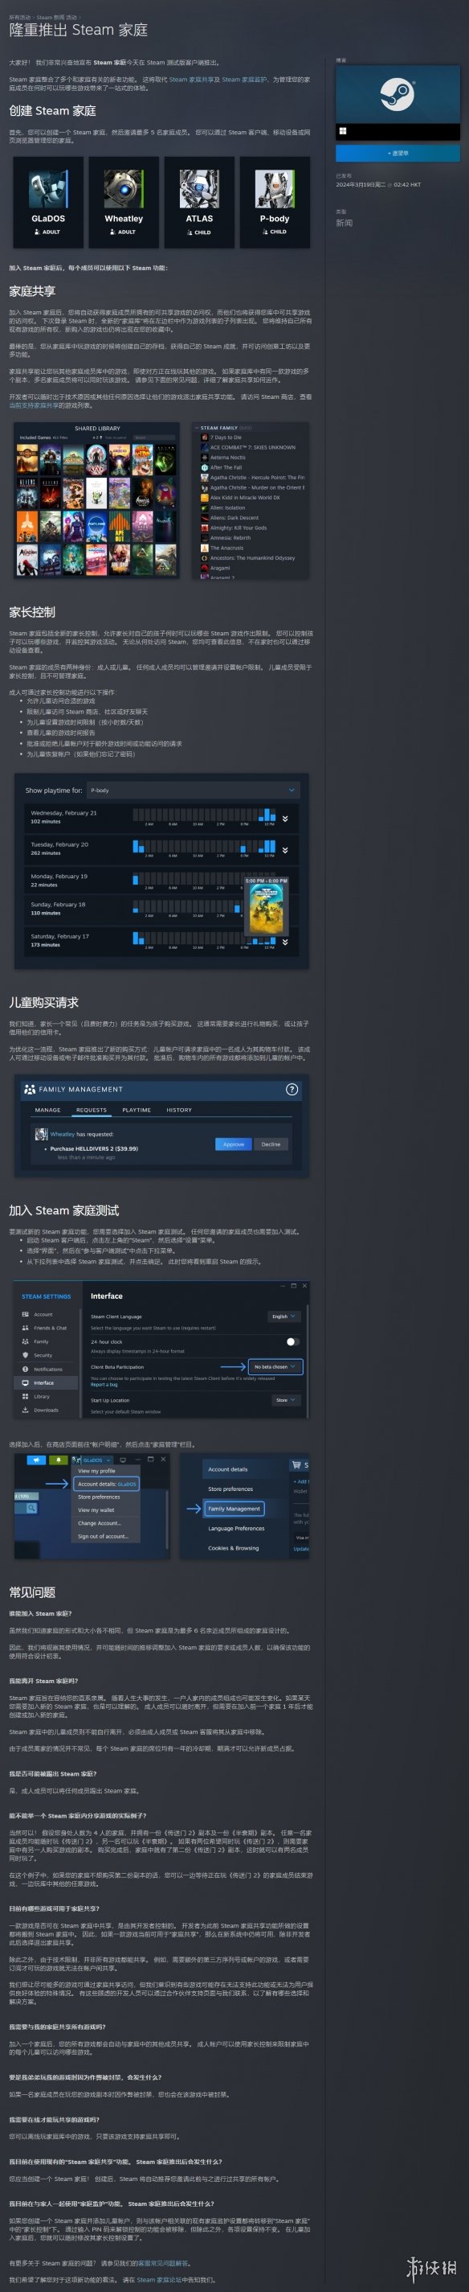Click the blue announcements megaphone icon
Screen dimensions: 469x2292
(36, 1460)
